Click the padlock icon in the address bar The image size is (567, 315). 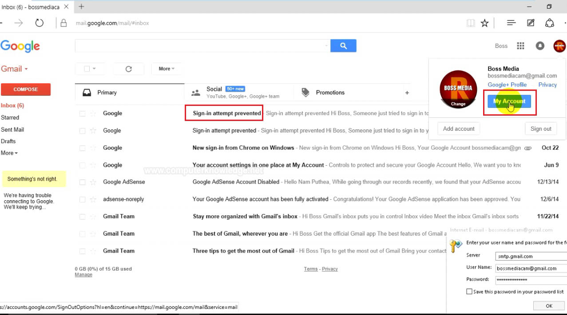(64, 23)
